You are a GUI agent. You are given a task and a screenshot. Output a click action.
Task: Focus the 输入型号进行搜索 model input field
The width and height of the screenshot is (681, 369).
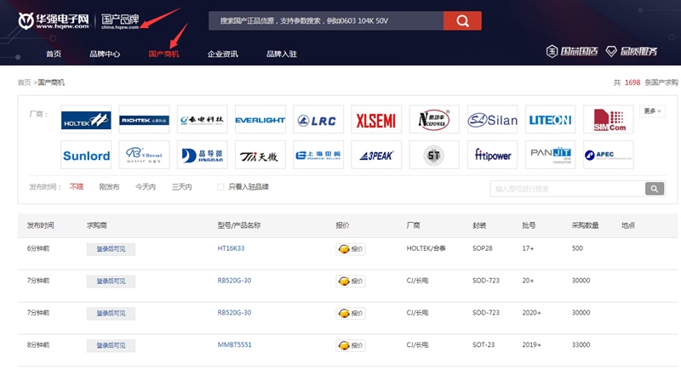[x=568, y=189]
